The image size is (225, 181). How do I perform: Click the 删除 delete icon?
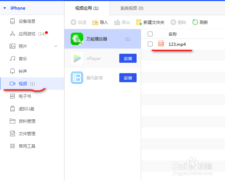click(x=173, y=22)
